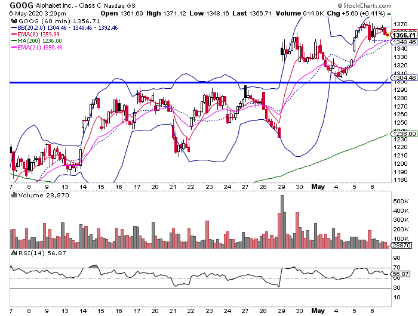Click the 'Alphabet Inc. - Class C' company name
The height and width of the screenshot is (316, 418).
click(68, 5)
